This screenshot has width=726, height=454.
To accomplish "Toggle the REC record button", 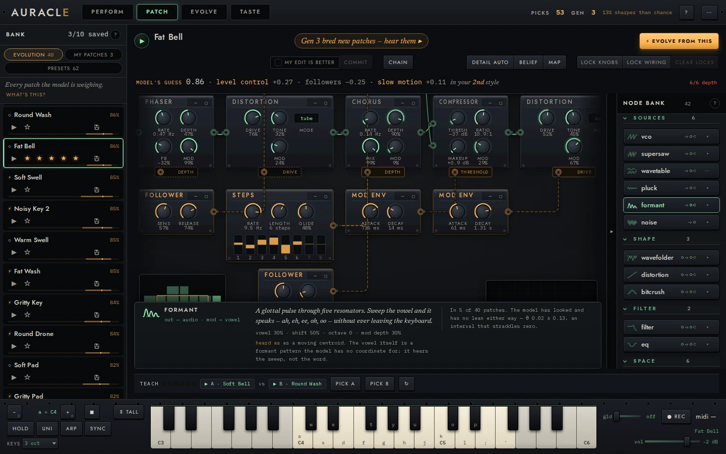I will (676, 417).
